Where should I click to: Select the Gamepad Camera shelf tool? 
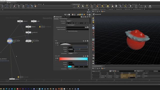pos(150,7)
